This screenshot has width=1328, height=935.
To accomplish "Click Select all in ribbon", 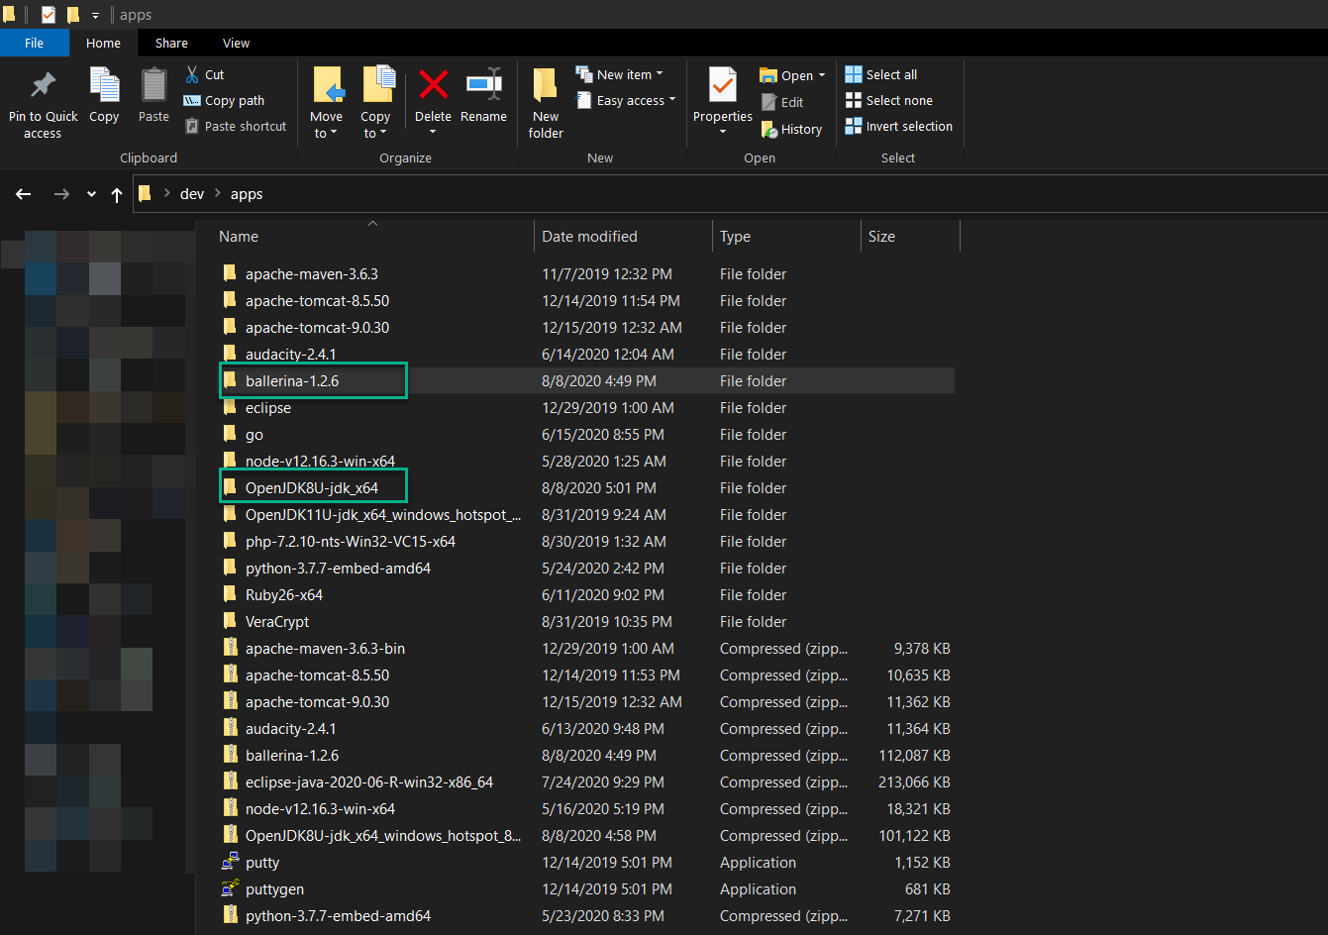I will [881, 74].
